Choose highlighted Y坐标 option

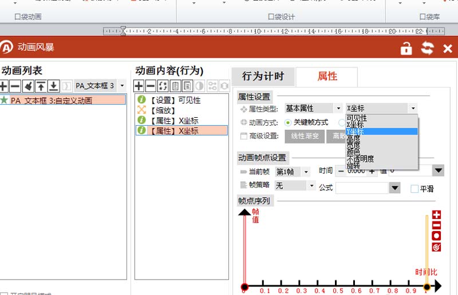coord(381,131)
